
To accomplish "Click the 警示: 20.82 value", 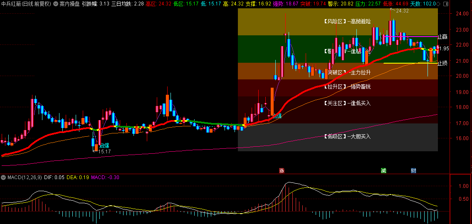I will [341, 4].
